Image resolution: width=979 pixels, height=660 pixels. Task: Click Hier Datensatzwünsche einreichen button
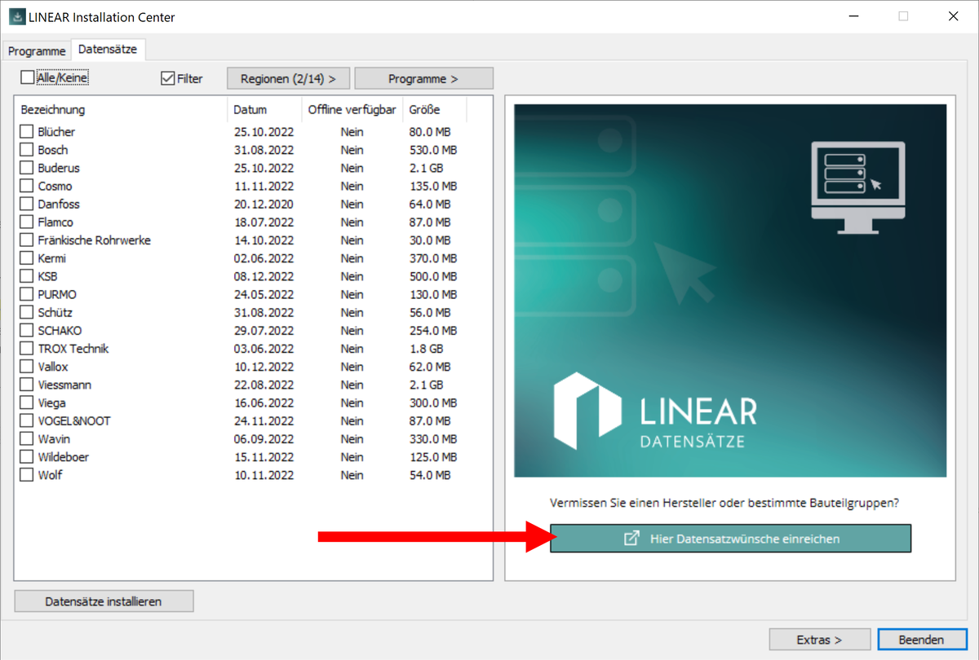pyautogui.click(x=730, y=539)
